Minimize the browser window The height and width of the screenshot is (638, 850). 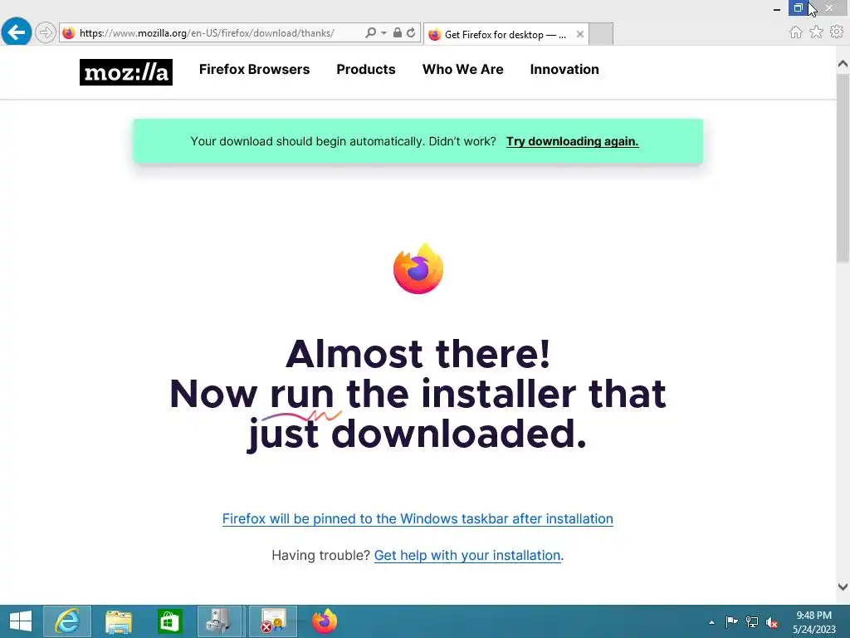[x=777, y=8]
